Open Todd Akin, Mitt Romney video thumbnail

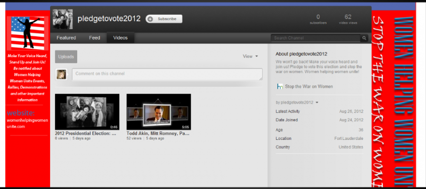point(159,112)
